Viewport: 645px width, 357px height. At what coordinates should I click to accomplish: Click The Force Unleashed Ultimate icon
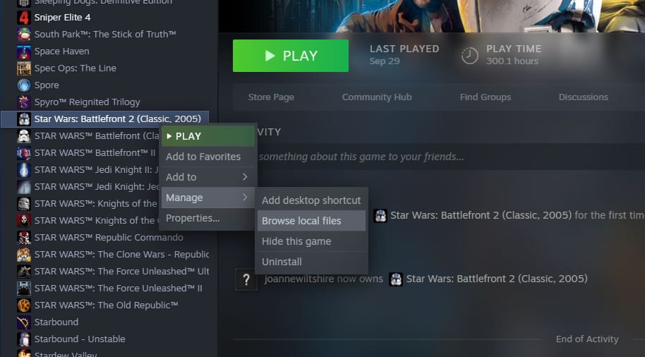(x=24, y=272)
